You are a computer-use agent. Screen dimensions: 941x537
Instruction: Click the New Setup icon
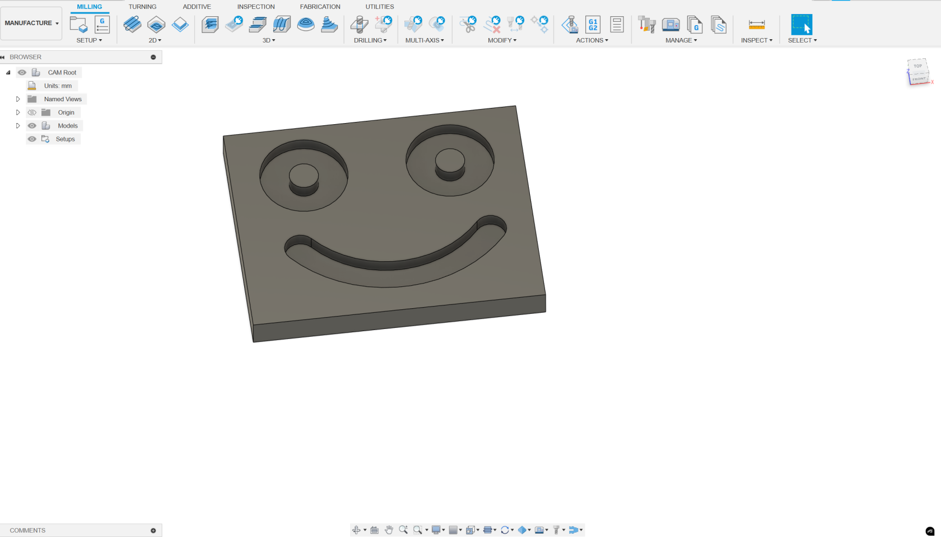[78, 25]
